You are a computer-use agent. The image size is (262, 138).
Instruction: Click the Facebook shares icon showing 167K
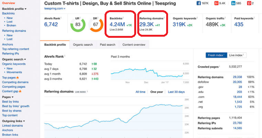tap(198, 3)
